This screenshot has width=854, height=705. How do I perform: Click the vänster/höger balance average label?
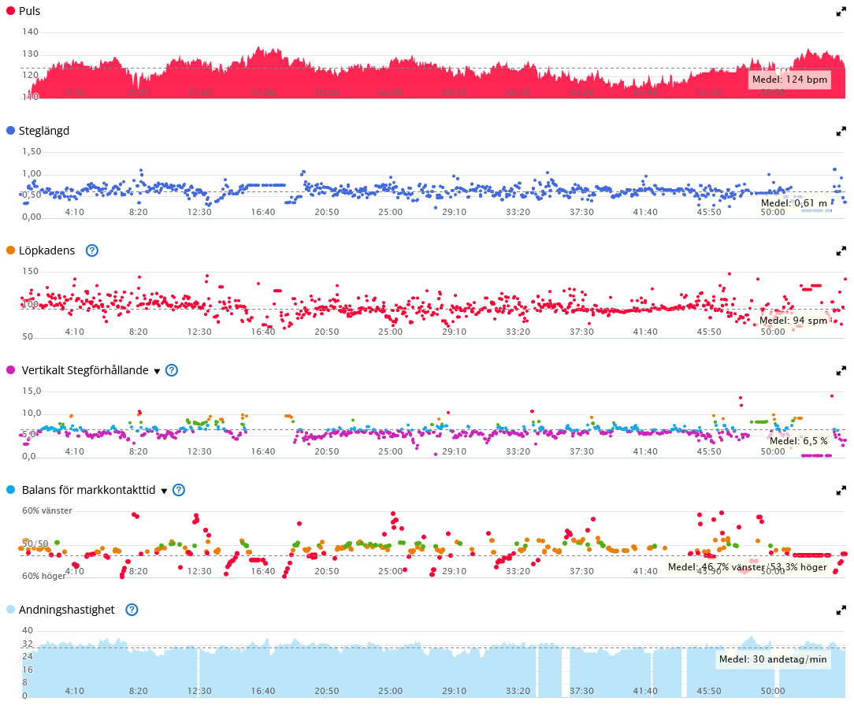[x=747, y=567]
